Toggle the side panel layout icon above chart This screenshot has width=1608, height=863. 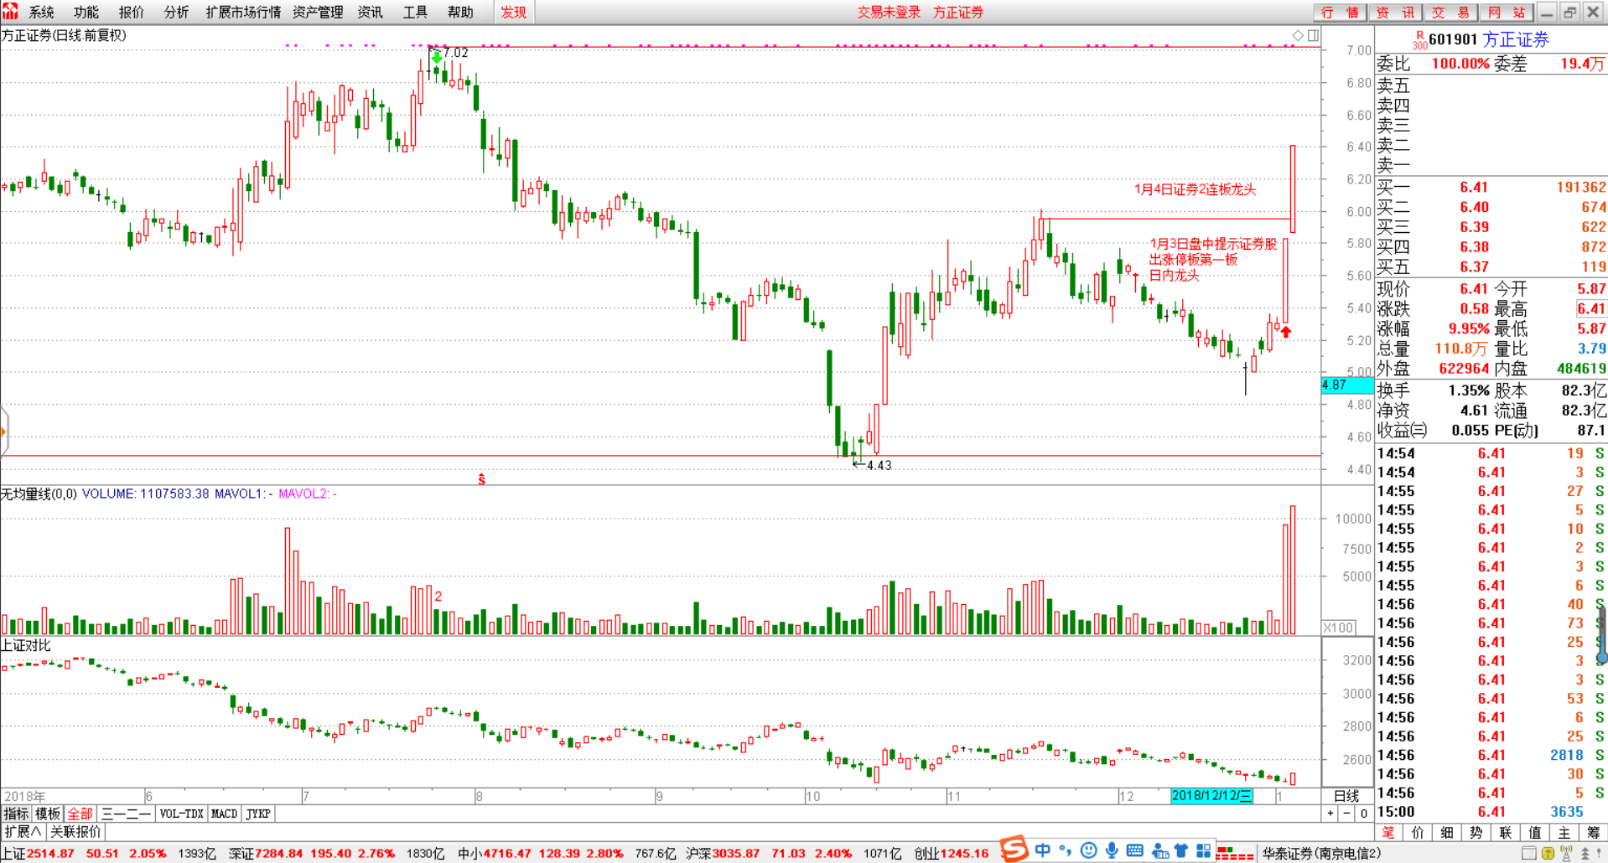point(1313,35)
